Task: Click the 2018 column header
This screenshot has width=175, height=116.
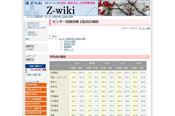Action: 107,63
